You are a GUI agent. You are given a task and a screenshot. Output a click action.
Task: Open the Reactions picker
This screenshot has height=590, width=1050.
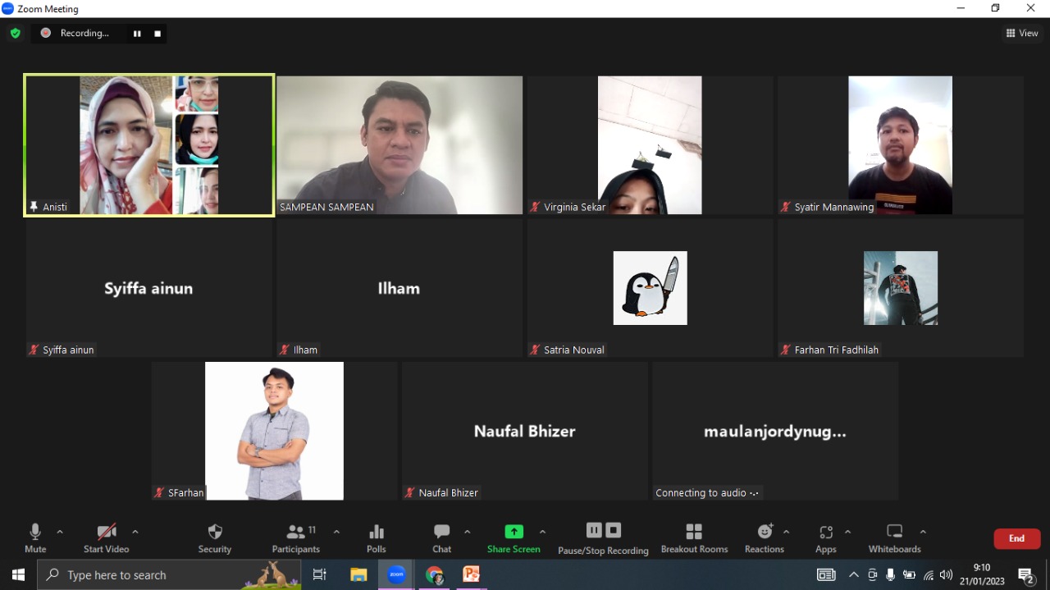pos(765,537)
